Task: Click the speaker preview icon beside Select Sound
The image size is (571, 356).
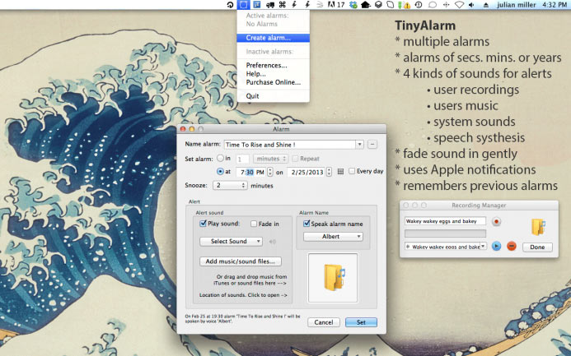Action: pyautogui.click(x=273, y=241)
